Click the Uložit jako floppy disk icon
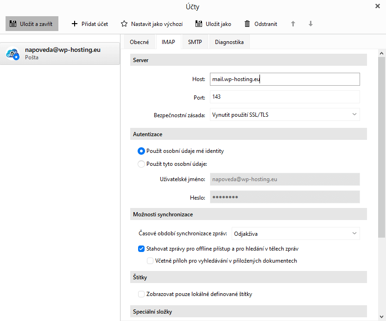 pyautogui.click(x=199, y=24)
